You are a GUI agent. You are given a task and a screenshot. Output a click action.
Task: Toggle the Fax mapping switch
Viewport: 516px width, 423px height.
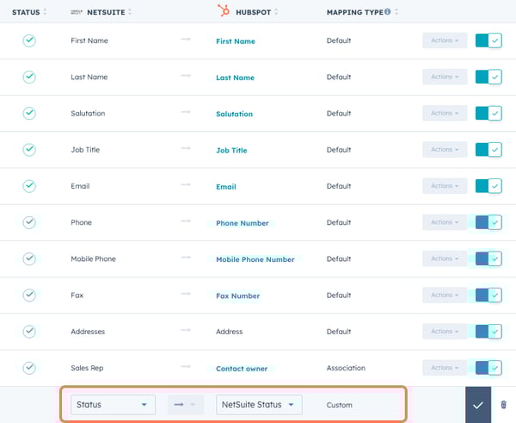[x=488, y=295]
